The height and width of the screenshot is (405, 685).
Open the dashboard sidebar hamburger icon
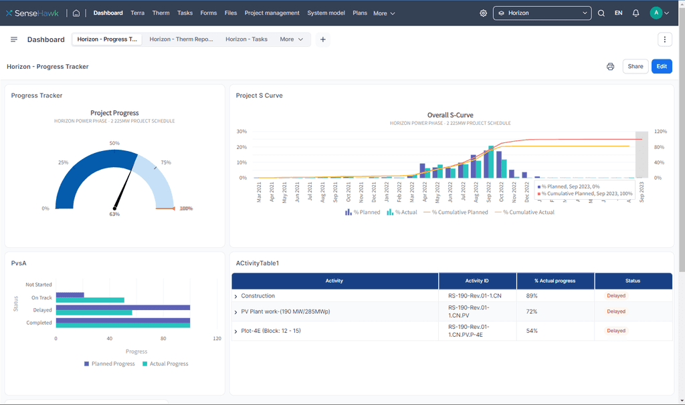(13, 39)
